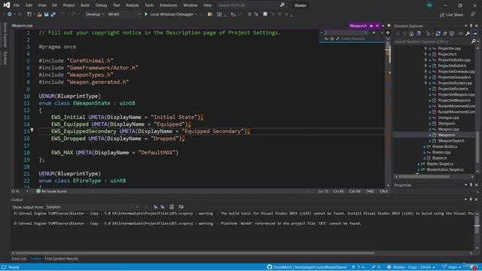Toggle the Show All Files icon in Solution Explorer

click(x=452, y=33)
